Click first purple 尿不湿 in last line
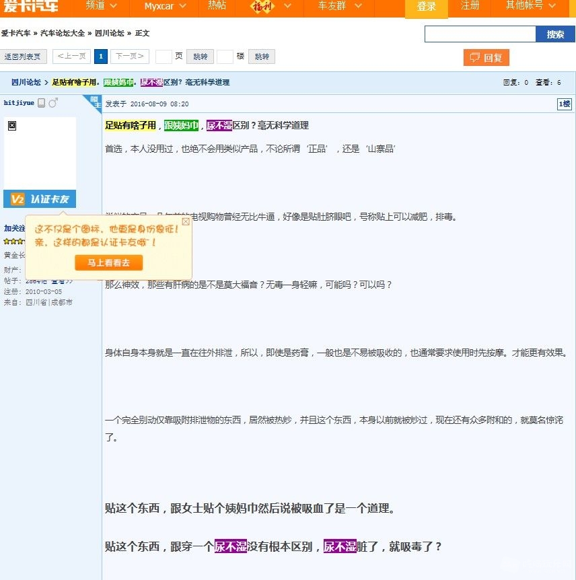Image resolution: width=576 pixels, height=580 pixels. (231, 546)
